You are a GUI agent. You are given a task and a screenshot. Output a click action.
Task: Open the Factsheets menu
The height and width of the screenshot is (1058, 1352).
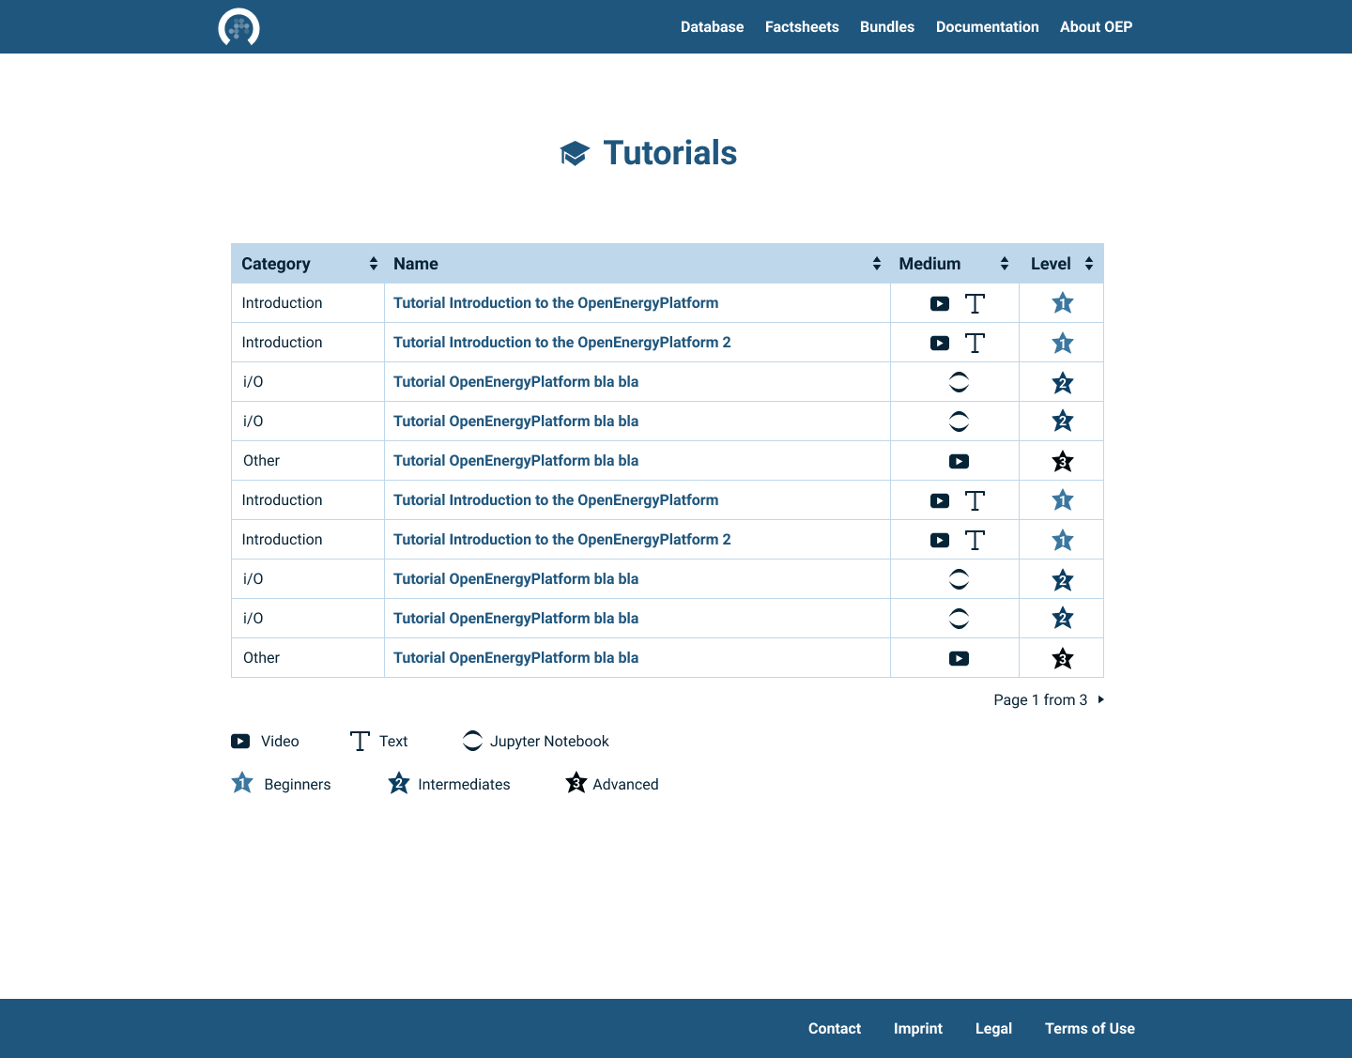click(802, 26)
